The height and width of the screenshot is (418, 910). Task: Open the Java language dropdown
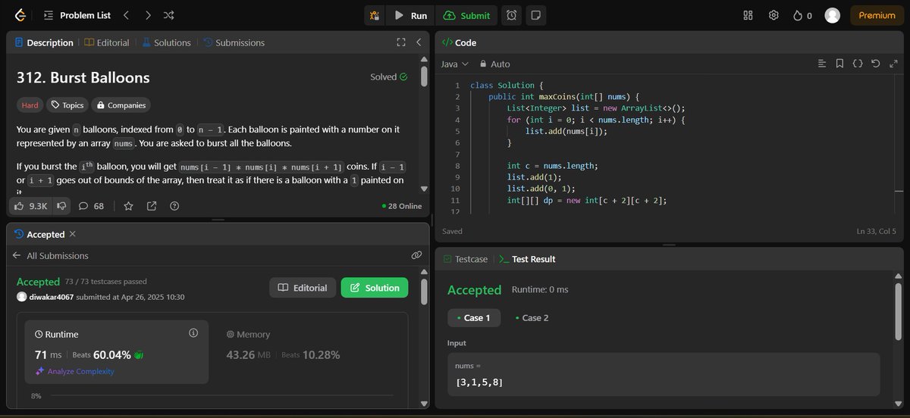click(x=455, y=64)
